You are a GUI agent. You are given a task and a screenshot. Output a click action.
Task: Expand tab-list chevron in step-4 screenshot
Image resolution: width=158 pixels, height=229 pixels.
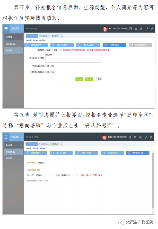pyautogui.click(x=153, y=36)
